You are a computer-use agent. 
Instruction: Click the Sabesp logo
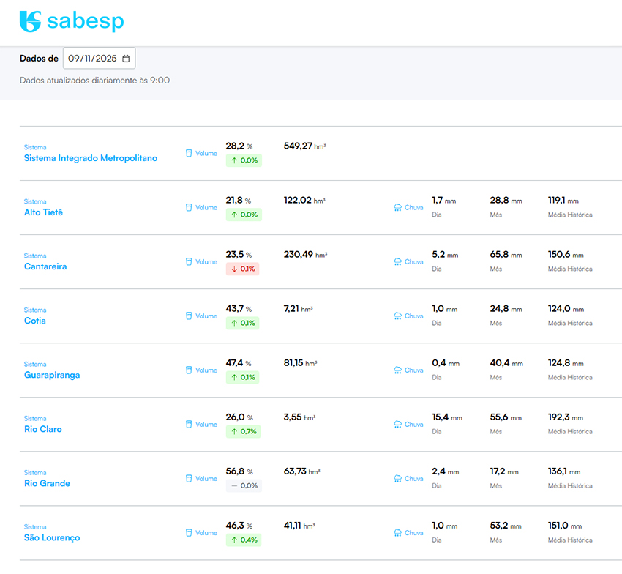71,22
